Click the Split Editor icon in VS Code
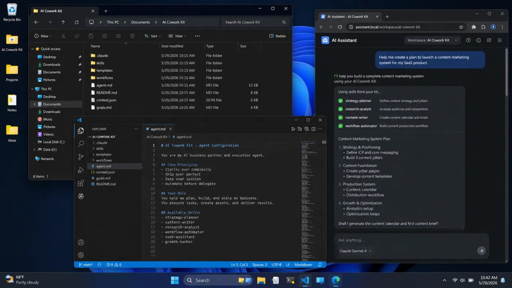 (313, 129)
